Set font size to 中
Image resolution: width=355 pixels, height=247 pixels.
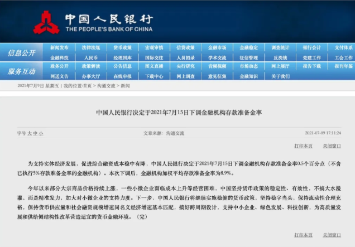35,133
